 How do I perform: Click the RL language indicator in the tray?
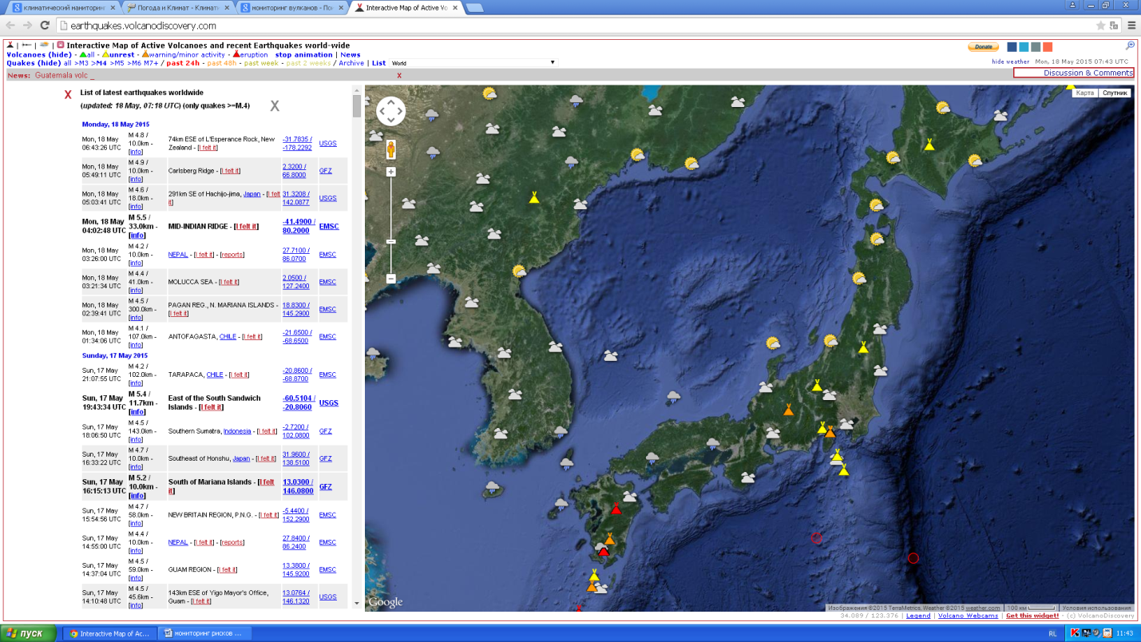pos(1052,633)
